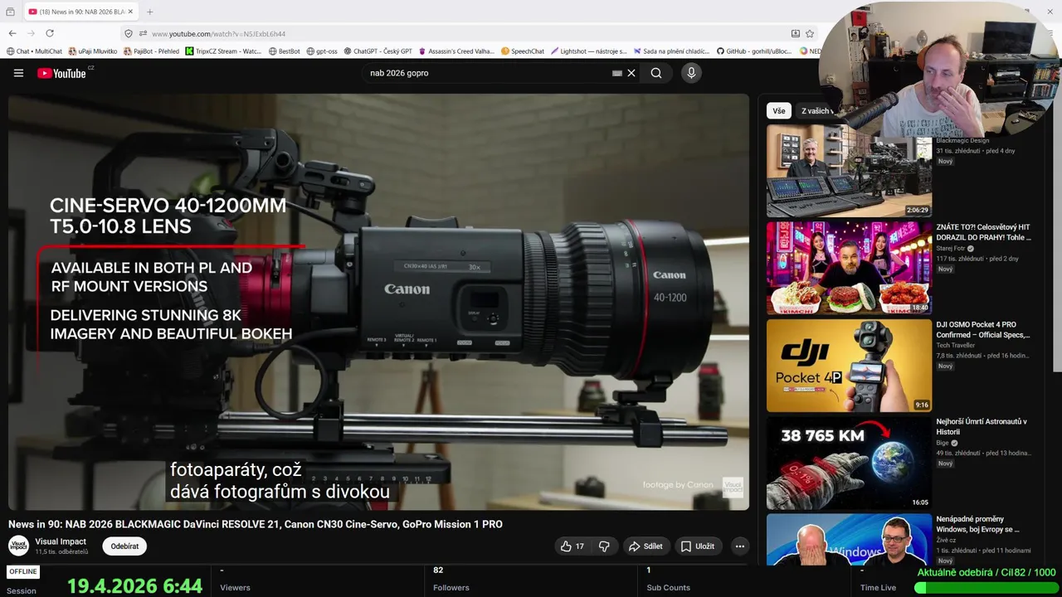
Task: Open the 38 765 KM astronaut video thumbnail
Action: (849, 463)
